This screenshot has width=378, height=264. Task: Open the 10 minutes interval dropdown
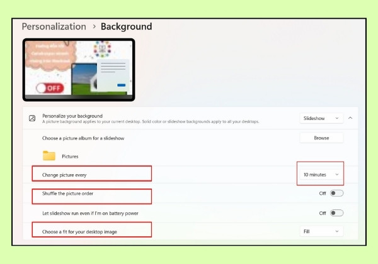[x=321, y=175]
